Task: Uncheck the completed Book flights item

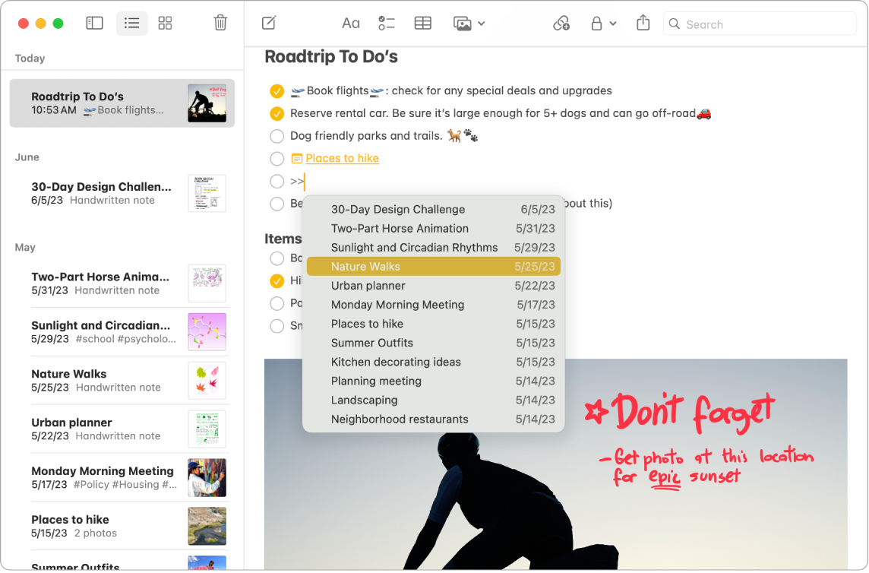Action: click(276, 90)
